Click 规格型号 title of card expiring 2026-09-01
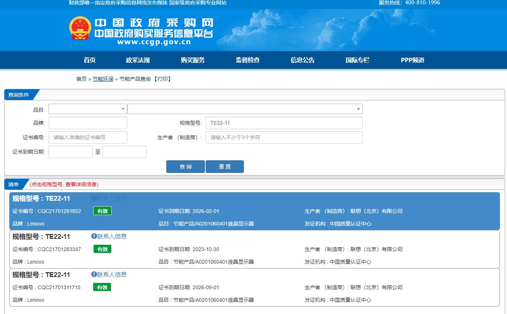The height and width of the screenshot is (314, 507). tap(41, 275)
